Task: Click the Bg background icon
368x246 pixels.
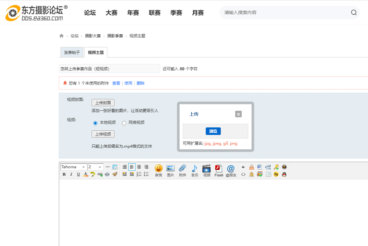Action: 276,174
